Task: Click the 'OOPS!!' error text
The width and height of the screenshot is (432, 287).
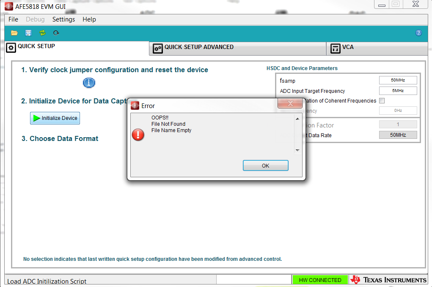Action: point(160,118)
